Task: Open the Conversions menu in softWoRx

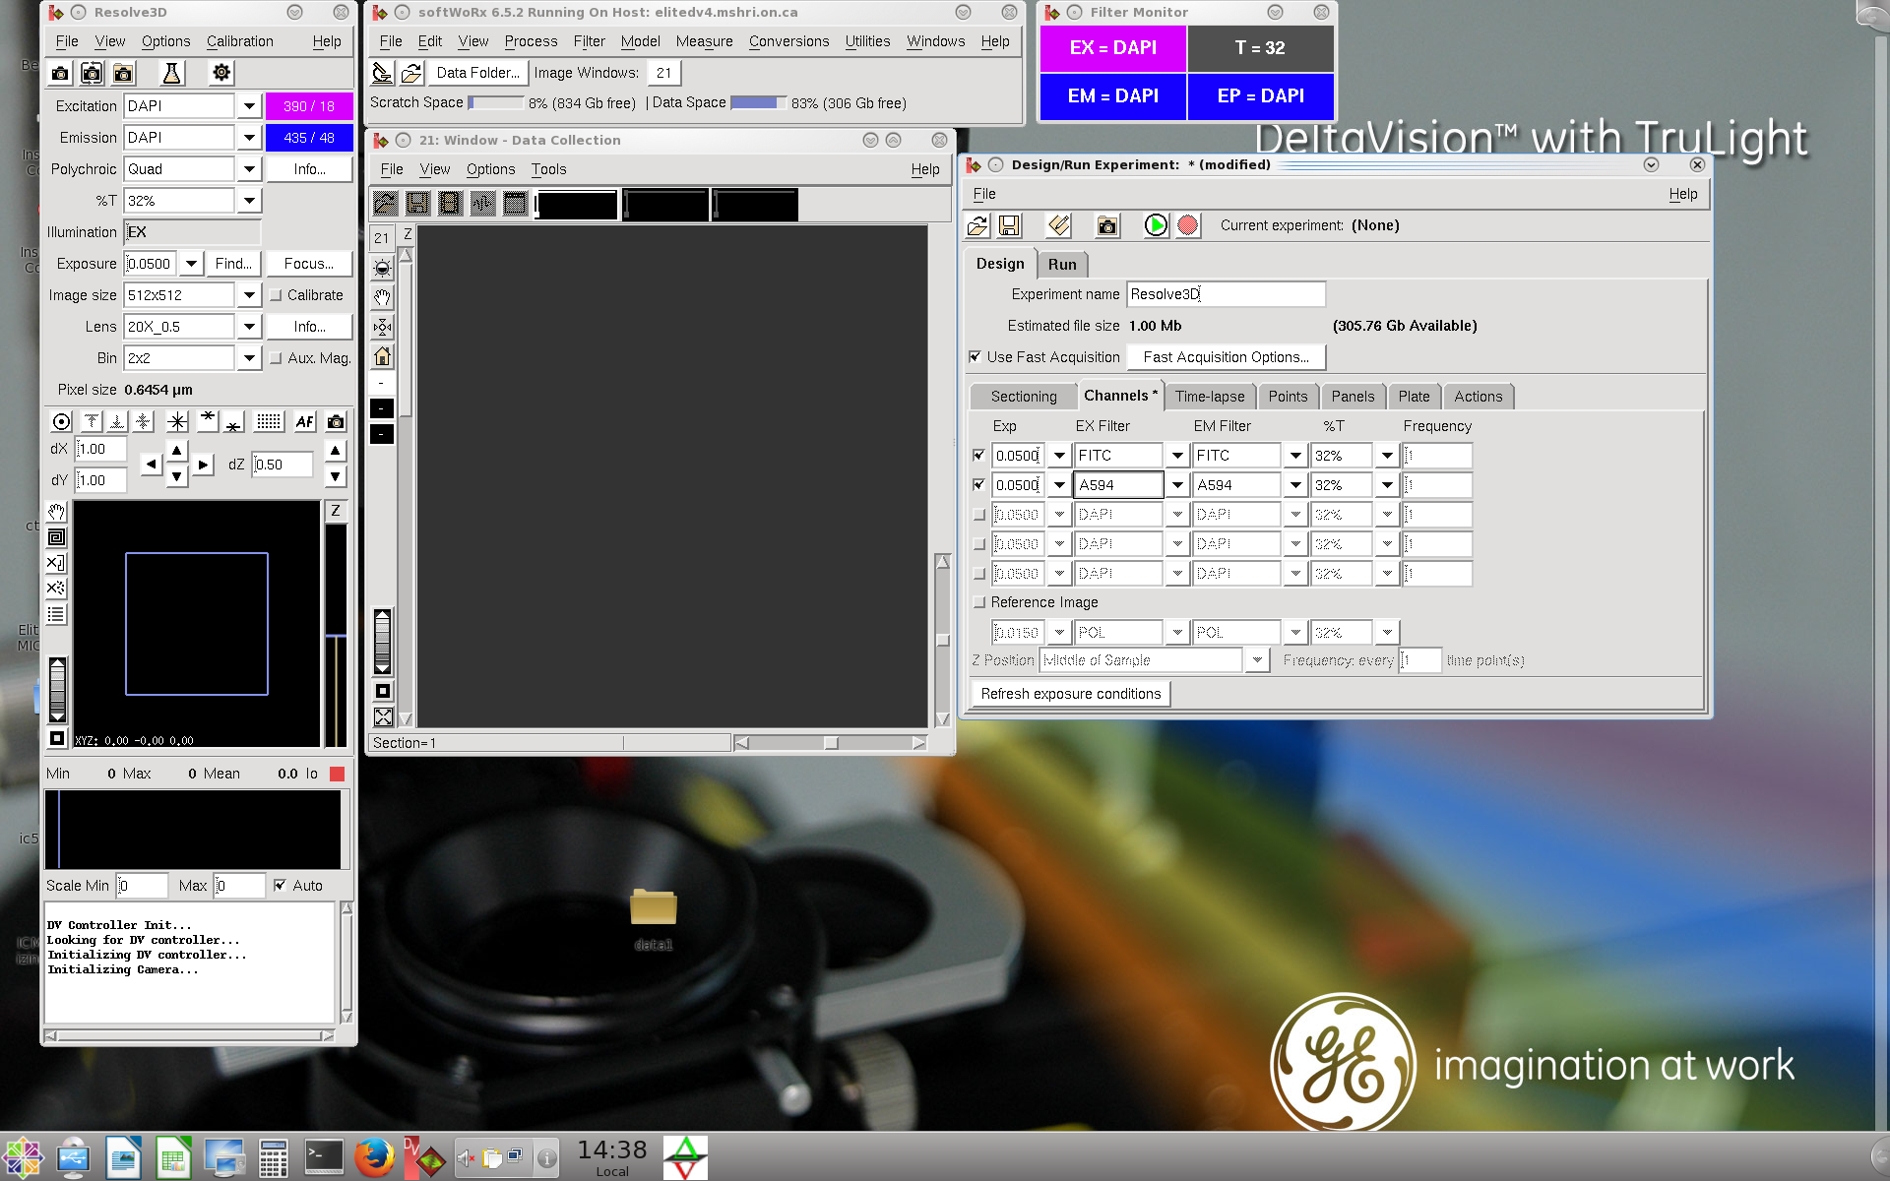Action: point(788,41)
